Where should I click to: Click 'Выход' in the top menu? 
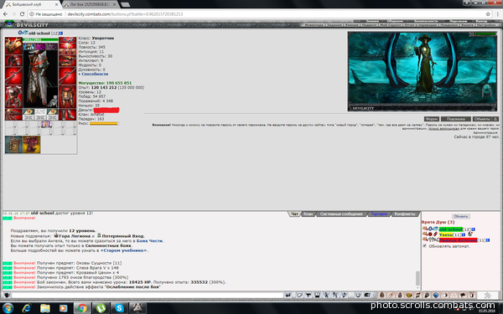(481, 21)
